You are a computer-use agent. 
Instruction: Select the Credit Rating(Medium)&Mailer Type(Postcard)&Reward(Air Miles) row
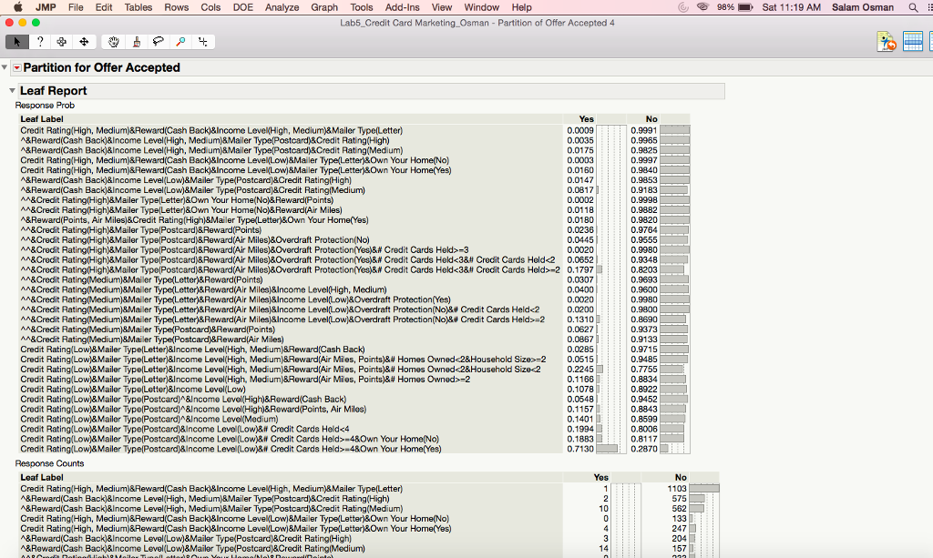click(152, 340)
